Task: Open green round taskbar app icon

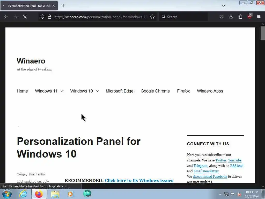Action: coord(87,194)
